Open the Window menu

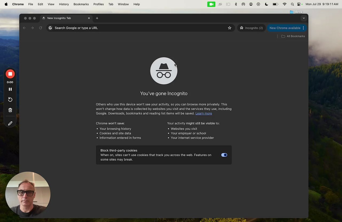(123, 4)
